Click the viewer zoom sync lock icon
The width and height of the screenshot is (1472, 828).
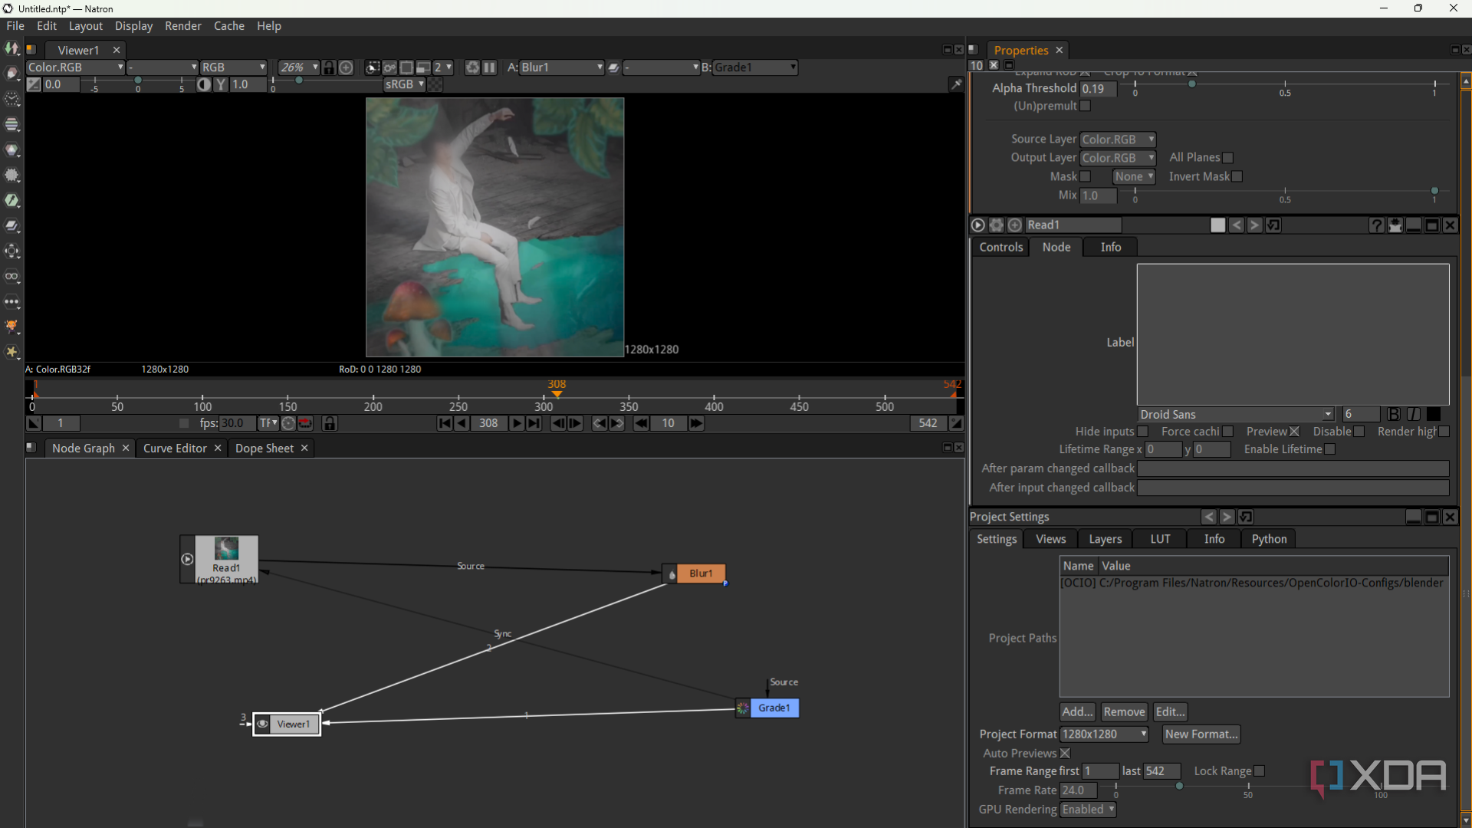(329, 67)
